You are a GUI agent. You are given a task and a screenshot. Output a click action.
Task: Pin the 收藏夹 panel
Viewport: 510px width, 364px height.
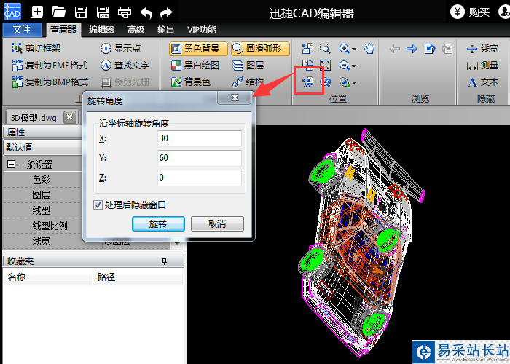click(164, 261)
